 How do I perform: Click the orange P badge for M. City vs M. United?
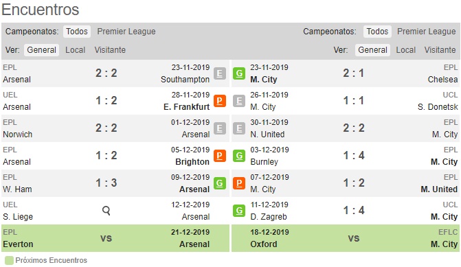pos(239,183)
